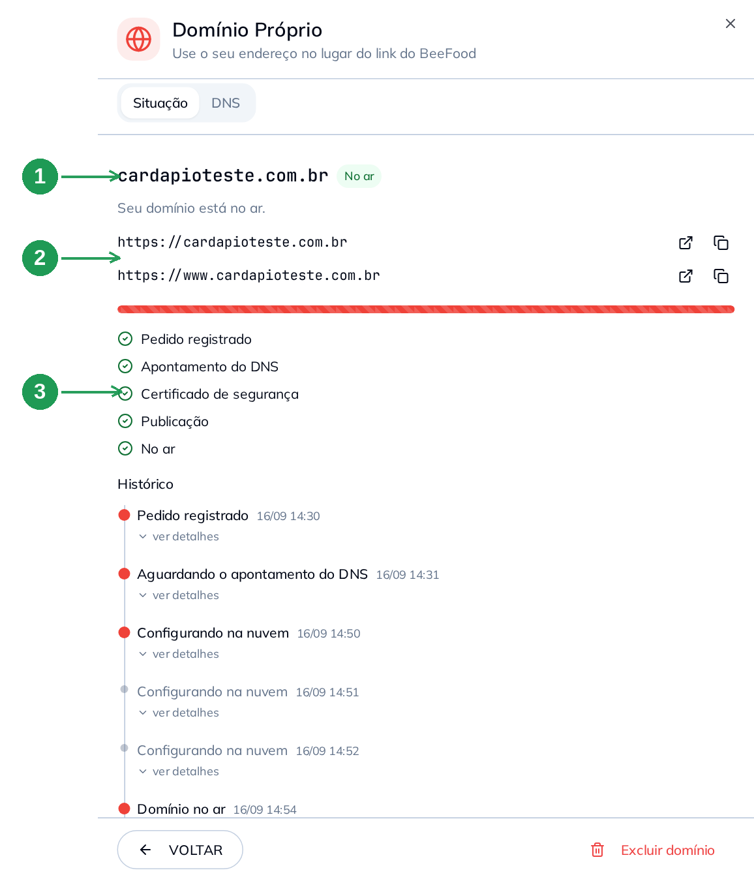Click the Apontamento do DNS check icon
The width and height of the screenshot is (754, 881).
pyautogui.click(x=125, y=366)
